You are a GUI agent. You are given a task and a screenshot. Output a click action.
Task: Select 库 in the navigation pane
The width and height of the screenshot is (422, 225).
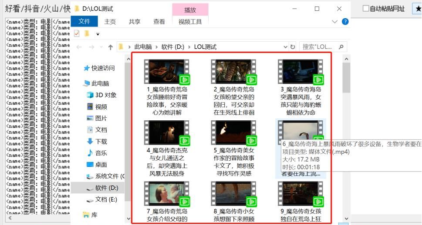90,215
